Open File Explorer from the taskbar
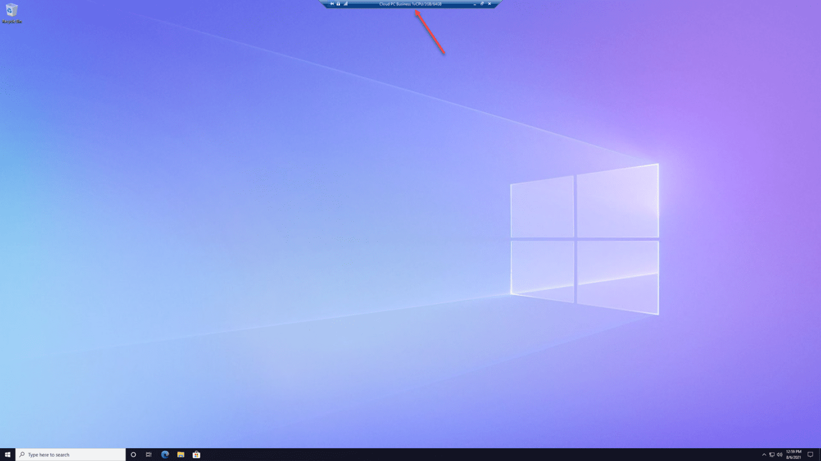Viewport: 821px width, 461px height. click(181, 455)
